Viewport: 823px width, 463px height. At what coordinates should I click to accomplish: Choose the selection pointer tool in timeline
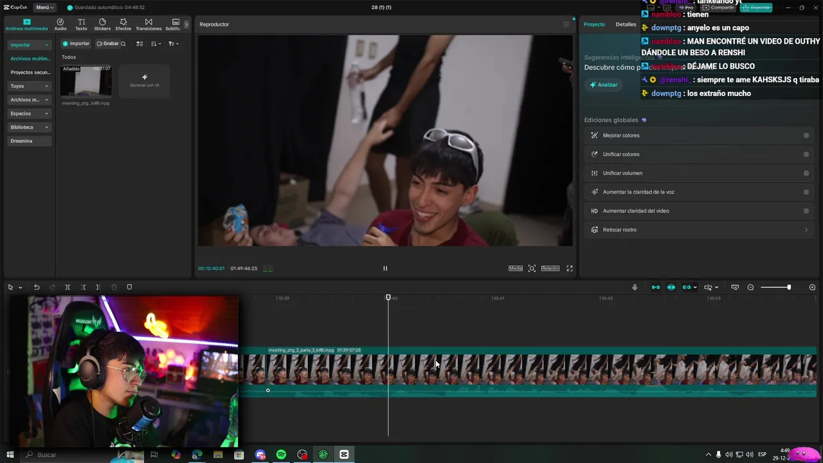click(10, 287)
